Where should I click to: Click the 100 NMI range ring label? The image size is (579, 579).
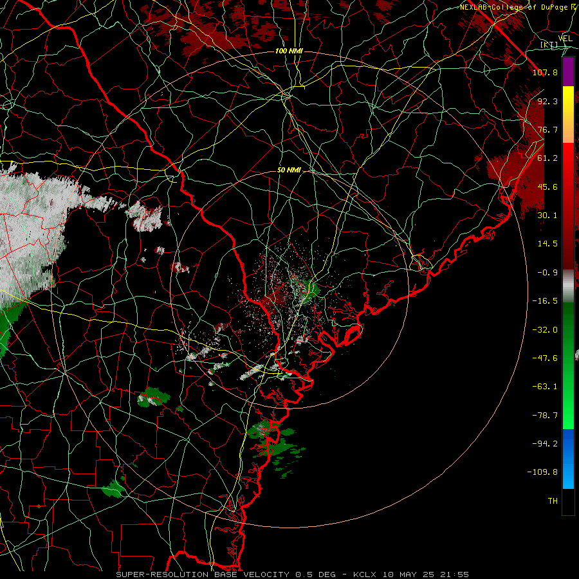point(289,51)
